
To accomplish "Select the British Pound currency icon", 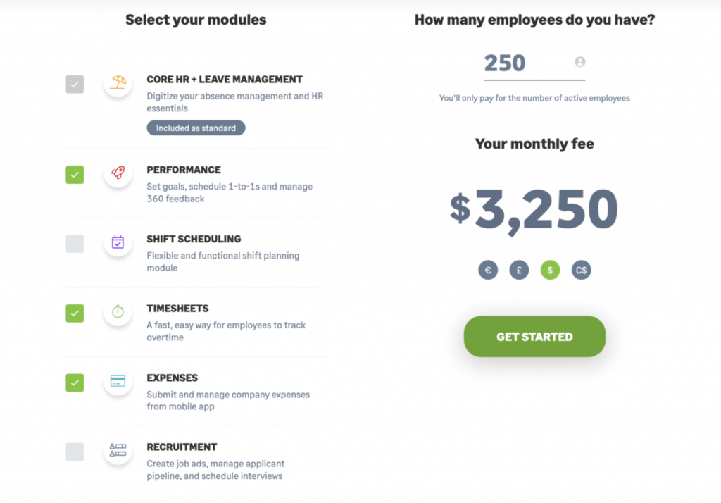I will tap(519, 270).
